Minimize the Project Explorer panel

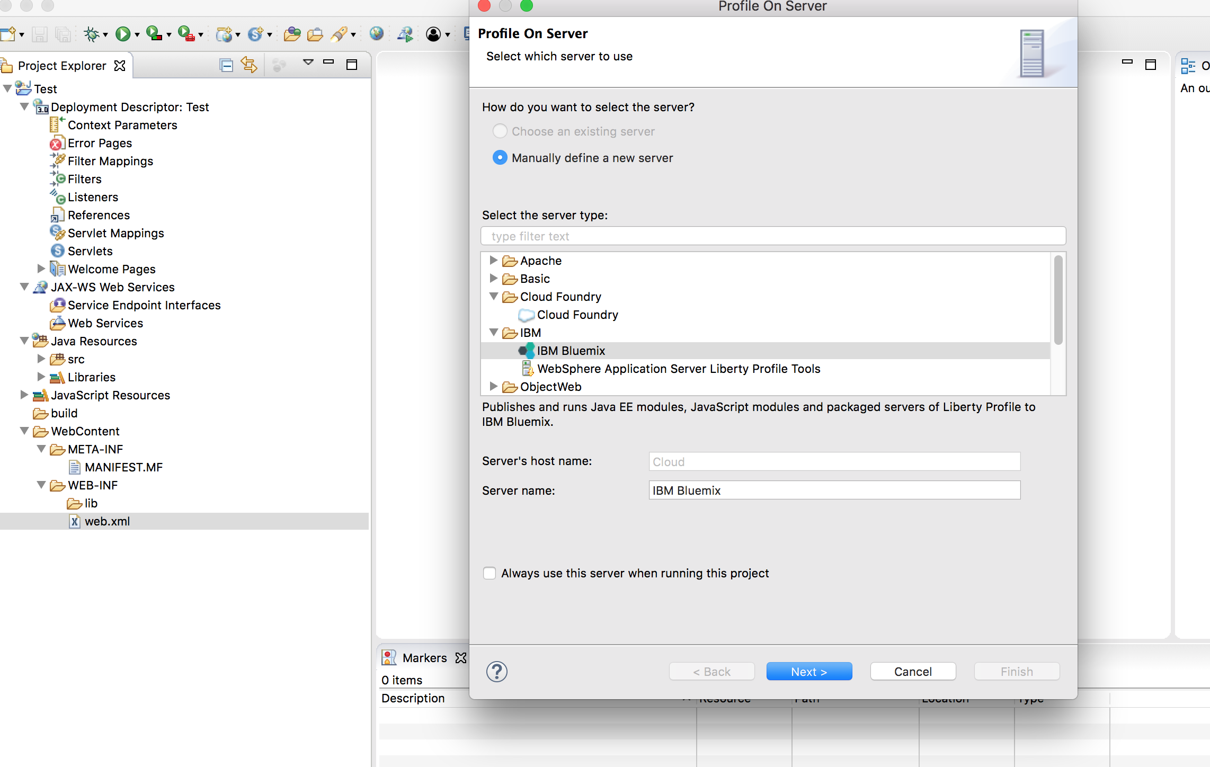328,62
